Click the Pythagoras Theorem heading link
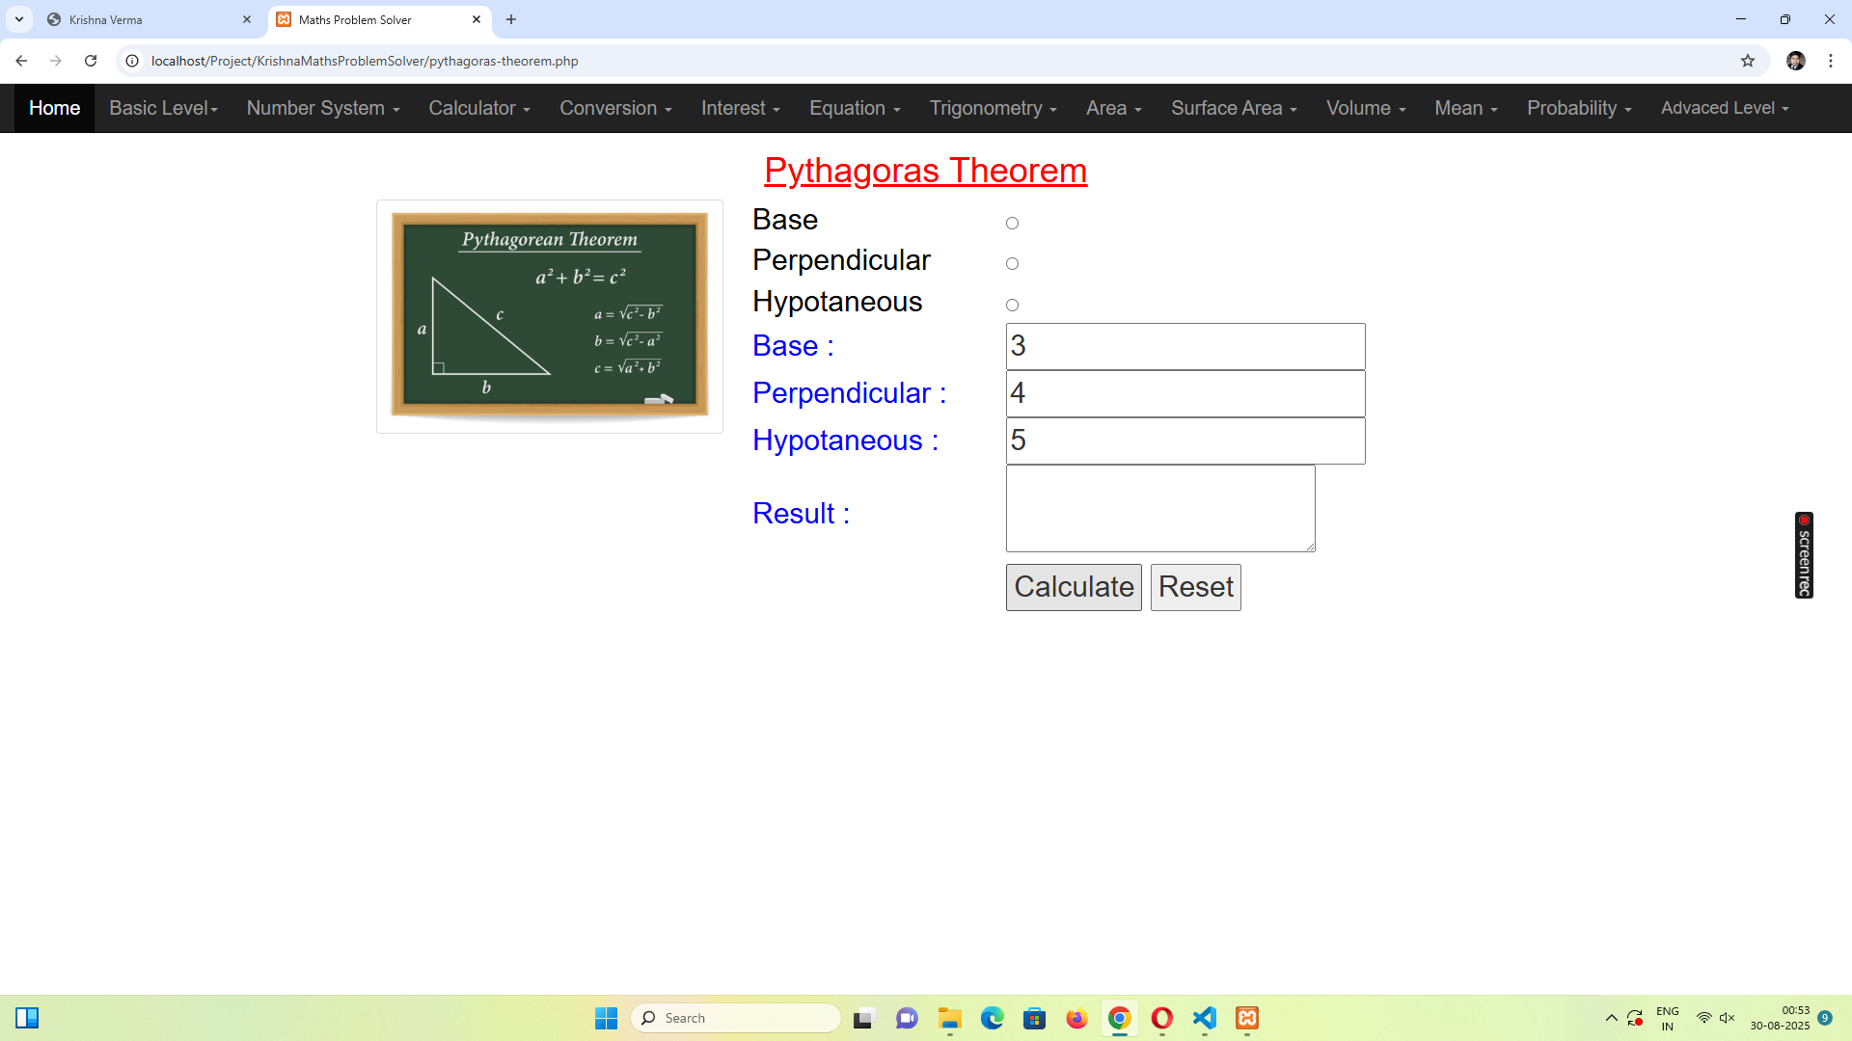Image resolution: width=1852 pixels, height=1041 pixels. (x=925, y=171)
